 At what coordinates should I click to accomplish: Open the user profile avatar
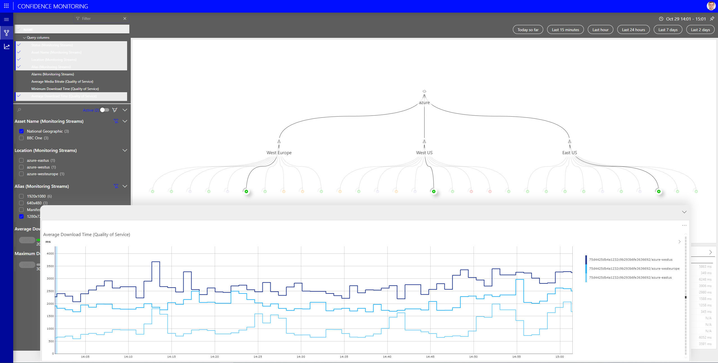click(x=711, y=6)
